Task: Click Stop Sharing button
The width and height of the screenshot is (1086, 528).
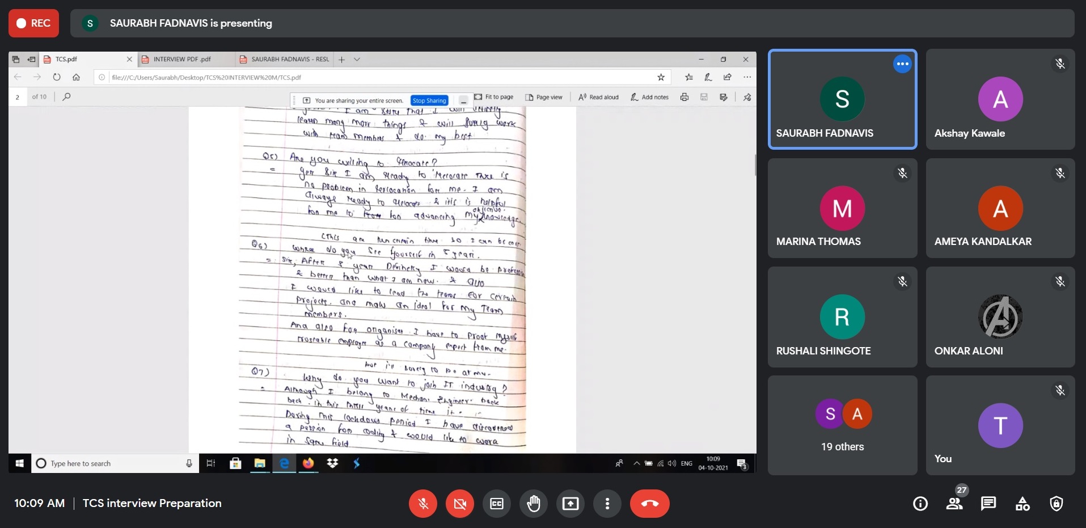Action: coord(429,100)
